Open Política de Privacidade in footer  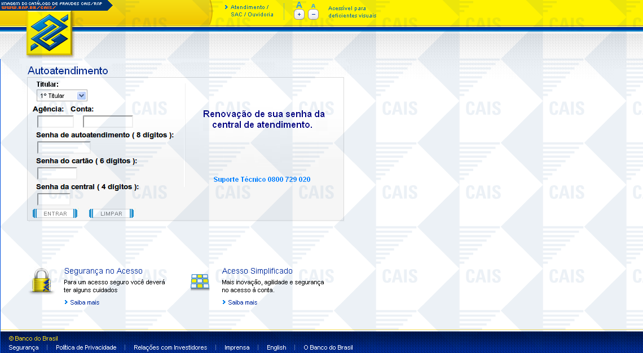pos(86,347)
